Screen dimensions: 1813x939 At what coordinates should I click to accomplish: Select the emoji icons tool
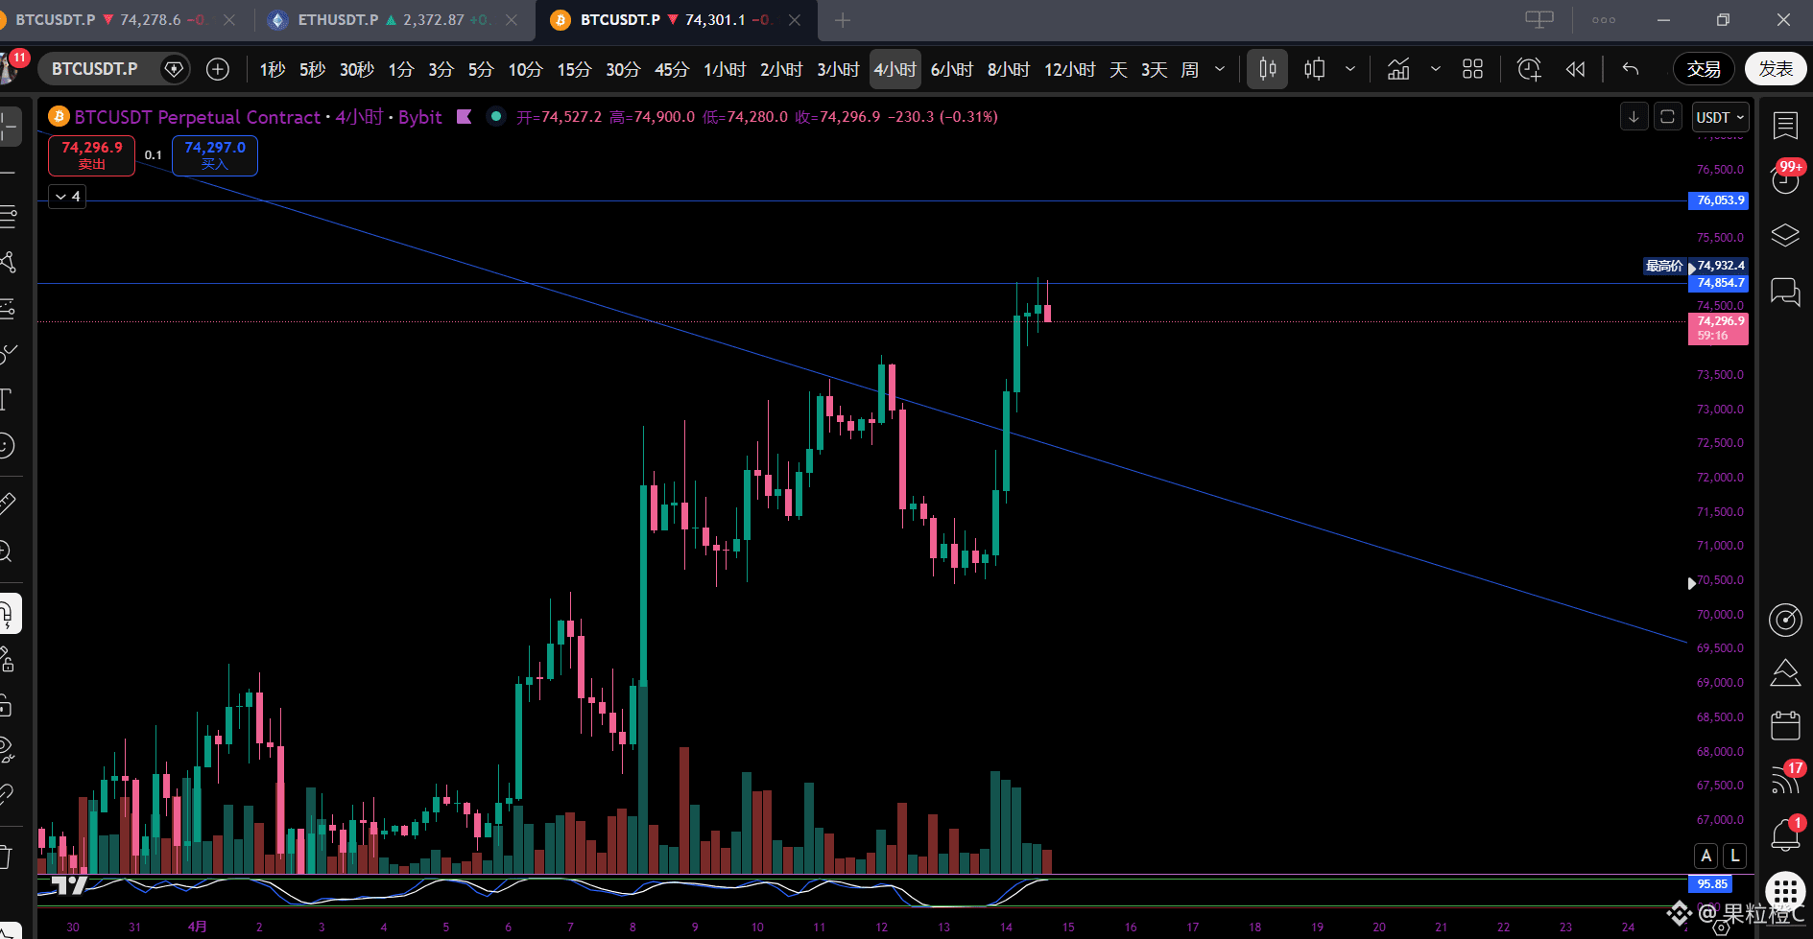click(x=8, y=446)
